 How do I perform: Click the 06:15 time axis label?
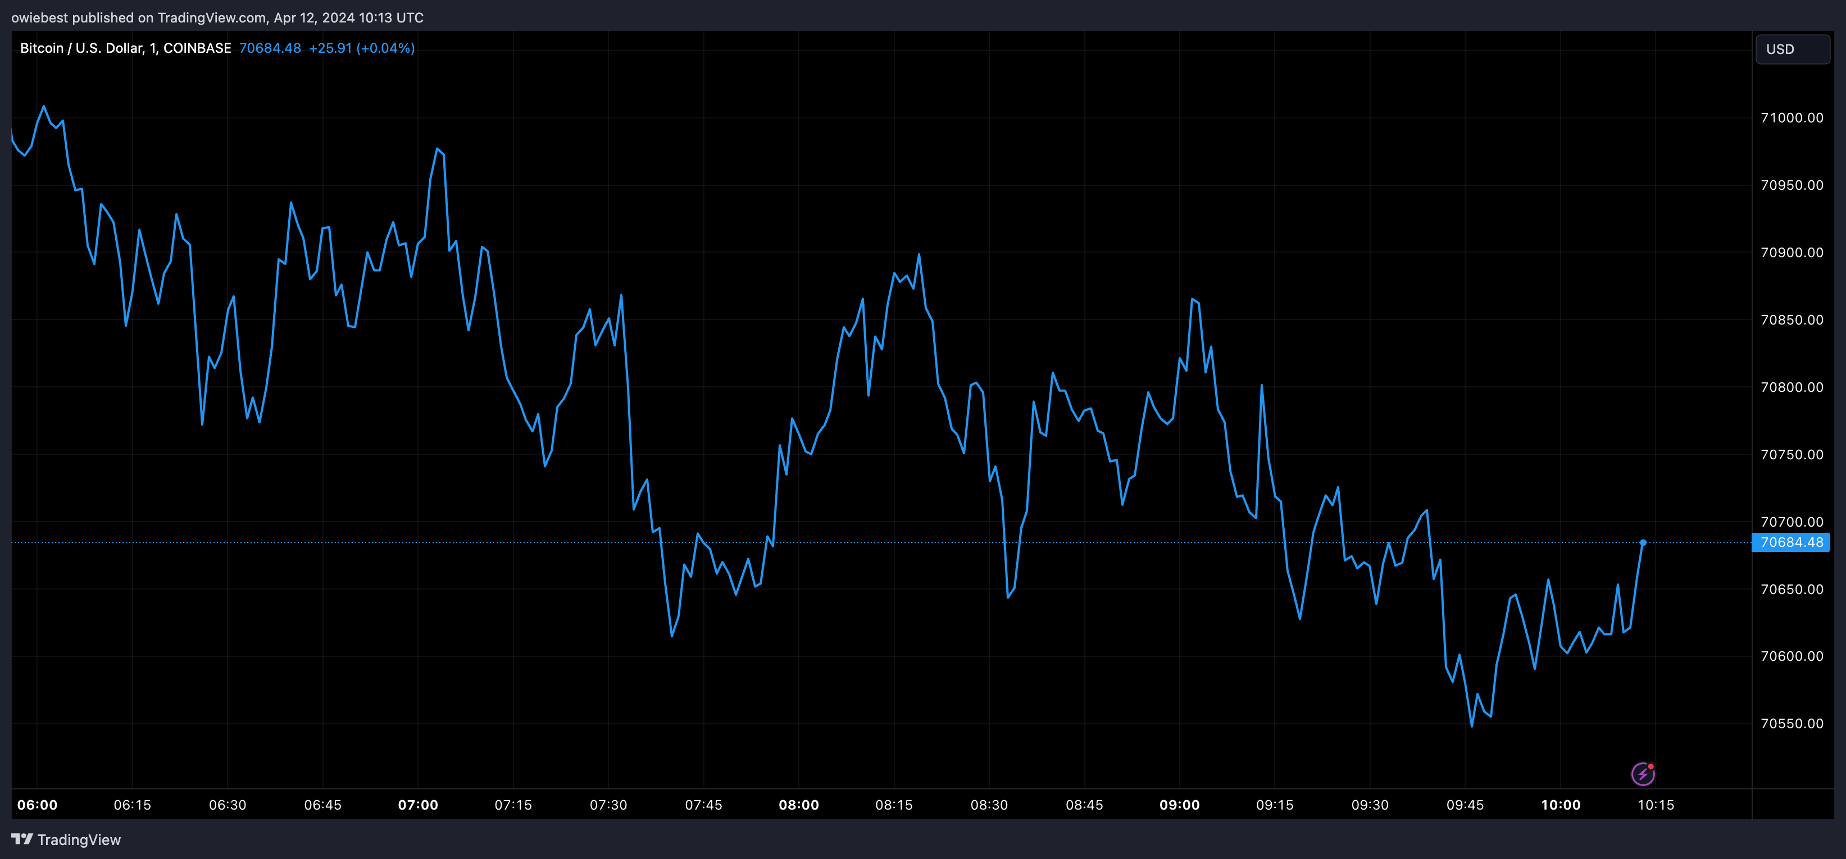pos(133,805)
